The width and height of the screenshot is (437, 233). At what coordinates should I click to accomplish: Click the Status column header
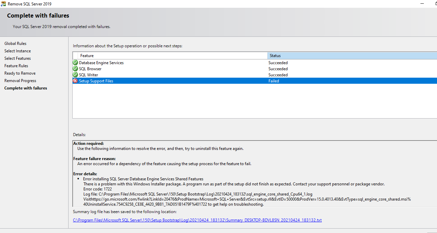(352, 56)
